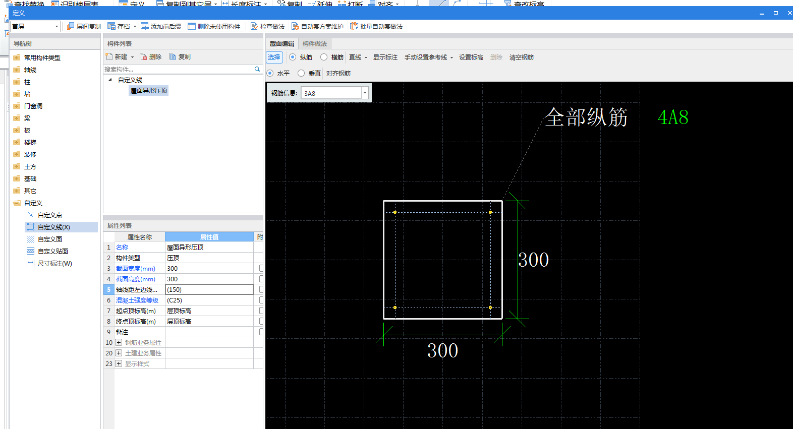Click the 批量自动套做法 icon
This screenshot has height=429, width=793.
354,26
